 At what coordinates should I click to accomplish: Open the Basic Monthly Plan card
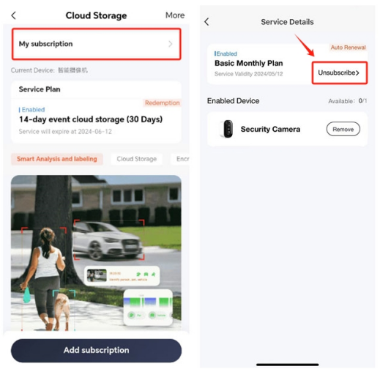[259, 64]
